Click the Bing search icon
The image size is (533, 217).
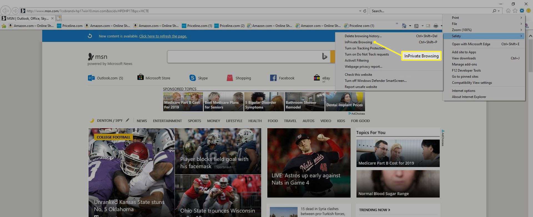click(x=325, y=57)
